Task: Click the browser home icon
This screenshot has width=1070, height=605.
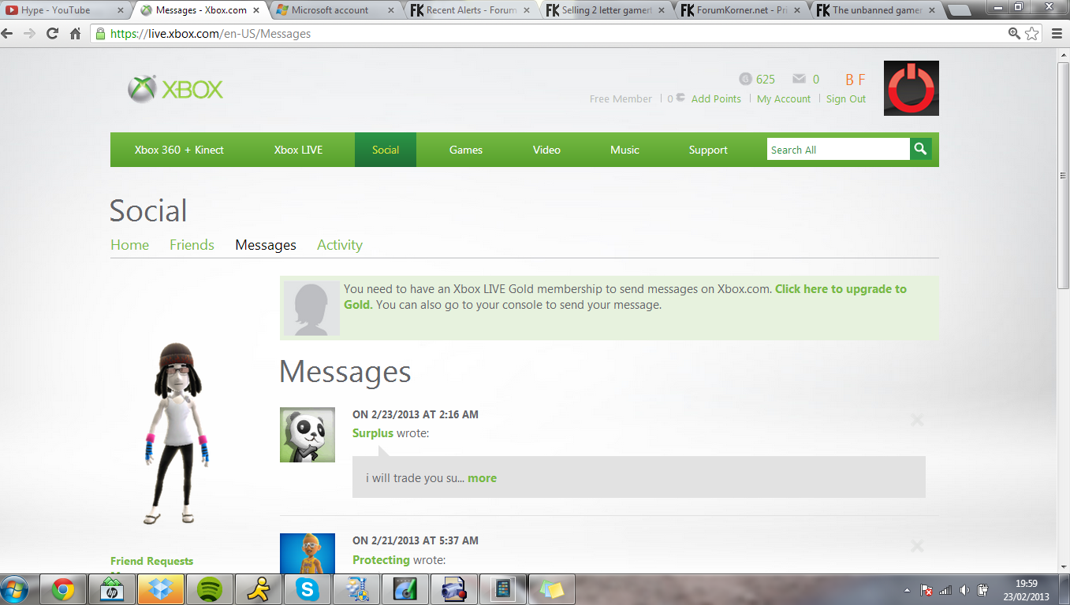Action: (76, 34)
